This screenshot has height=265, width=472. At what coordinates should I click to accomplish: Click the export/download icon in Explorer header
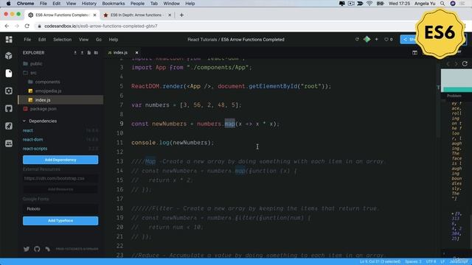75,52
